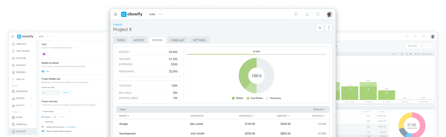Viewport: 446px width, 137px height.
Task: Open the Show all tasks filter dropdown
Action: pos(319,109)
